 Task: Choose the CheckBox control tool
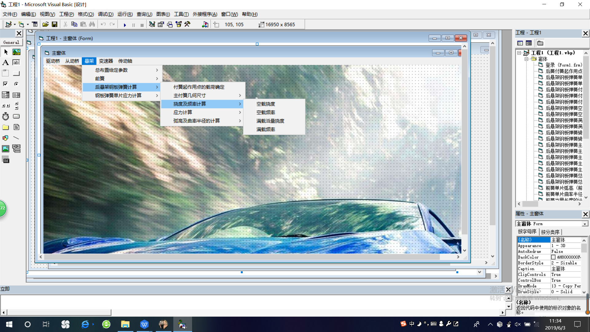pos(6,84)
